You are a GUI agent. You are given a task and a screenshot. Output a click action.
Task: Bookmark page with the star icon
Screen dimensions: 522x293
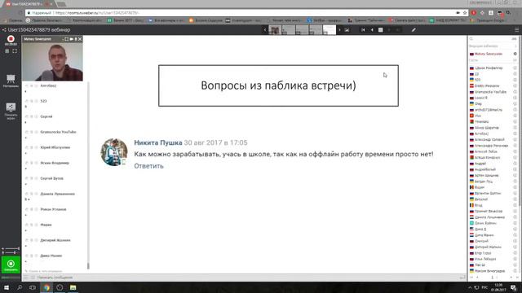point(465,13)
